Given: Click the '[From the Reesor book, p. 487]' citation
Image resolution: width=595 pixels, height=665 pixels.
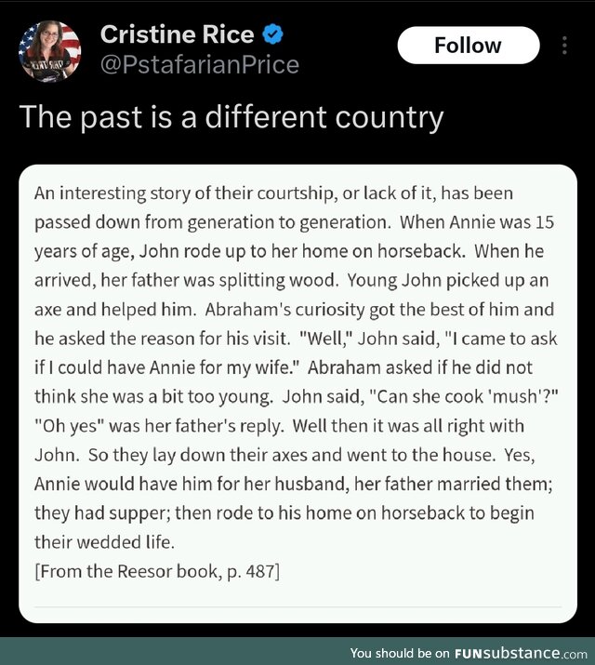Looking at the screenshot, I should pyautogui.click(x=157, y=571).
